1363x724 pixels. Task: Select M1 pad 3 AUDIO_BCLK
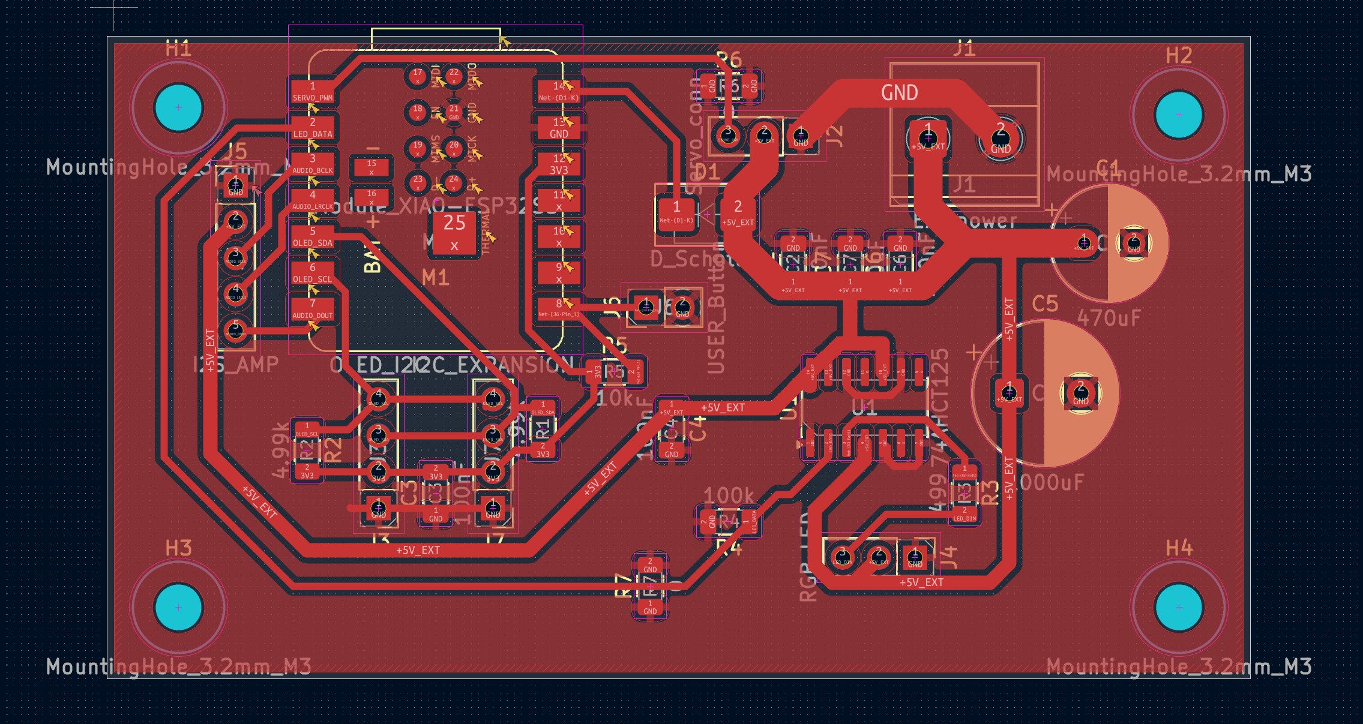(x=313, y=164)
